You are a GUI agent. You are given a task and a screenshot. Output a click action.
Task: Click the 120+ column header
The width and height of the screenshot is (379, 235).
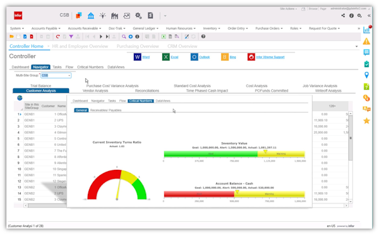(x=332, y=106)
